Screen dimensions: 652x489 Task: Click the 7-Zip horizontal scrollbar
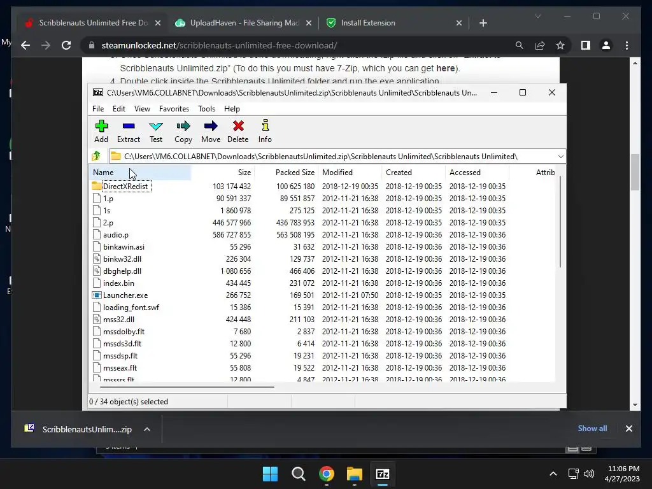coord(187,386)
